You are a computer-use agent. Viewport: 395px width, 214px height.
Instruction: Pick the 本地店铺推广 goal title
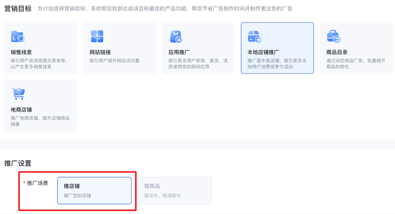(263, 52)
